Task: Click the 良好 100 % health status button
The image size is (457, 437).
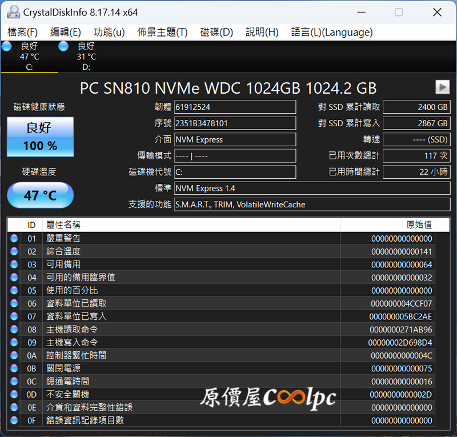Action: pyautogui.click(x=40, y=137)
